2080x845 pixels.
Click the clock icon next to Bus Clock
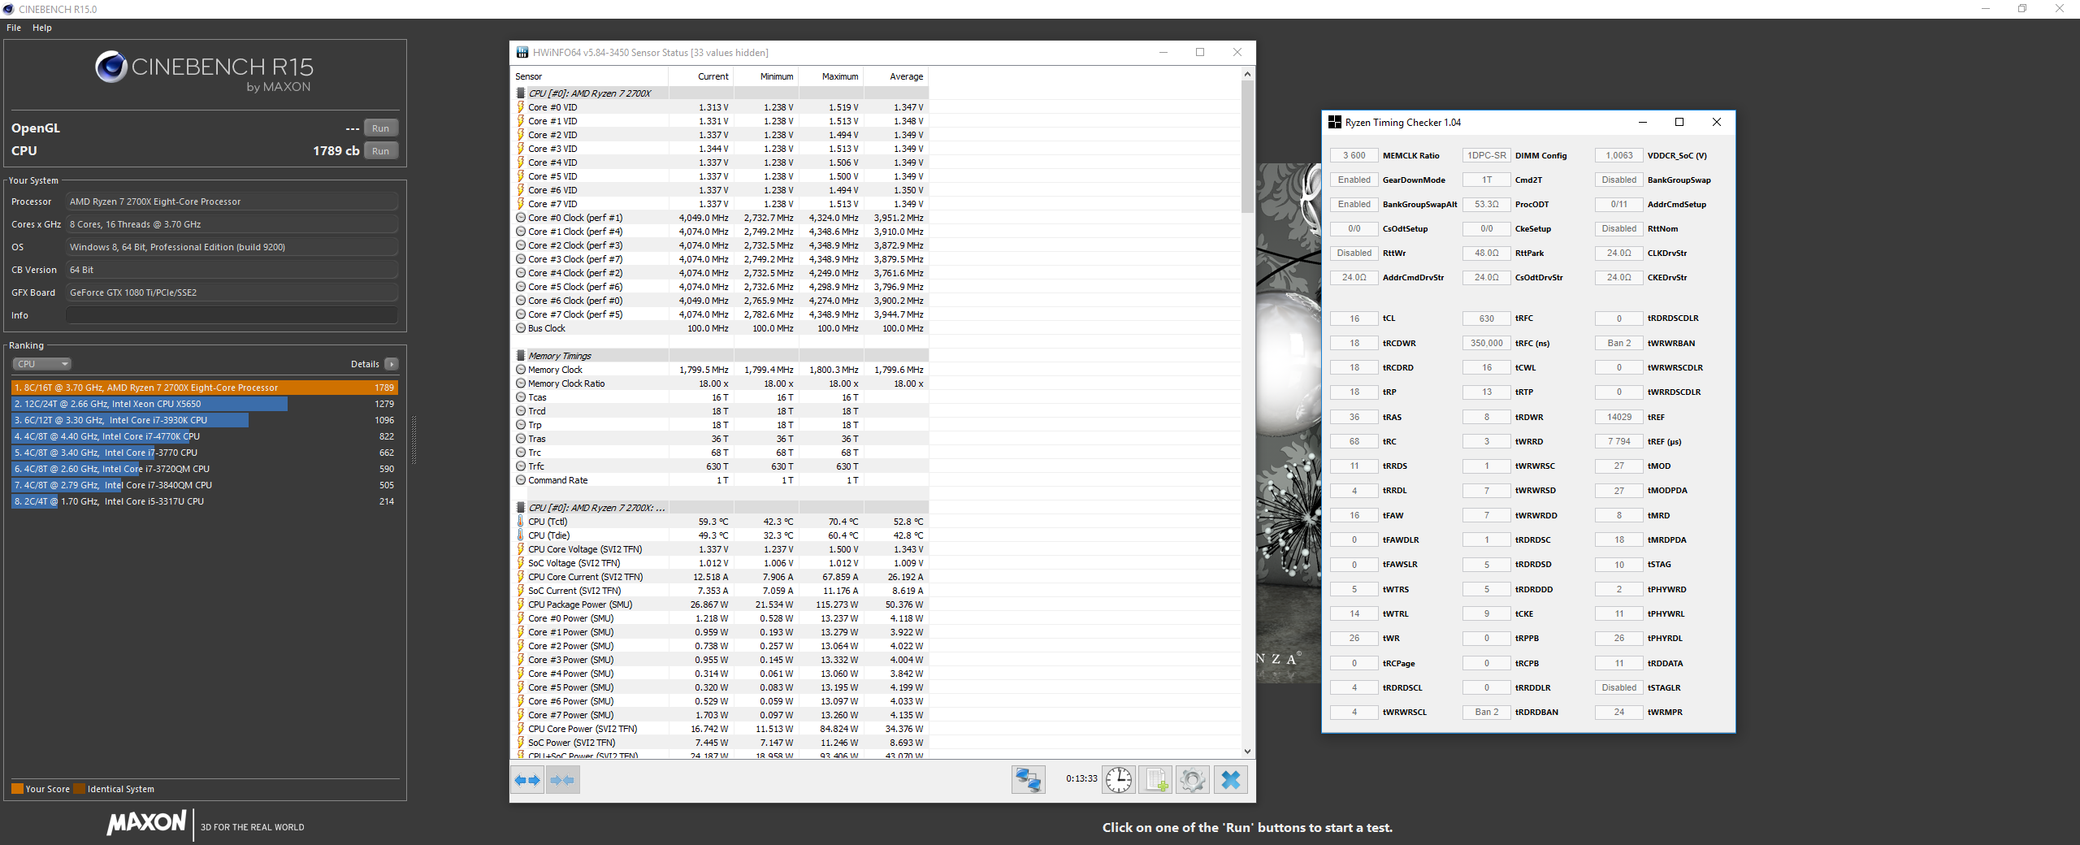pyautogui.click(x=521, y=328)
